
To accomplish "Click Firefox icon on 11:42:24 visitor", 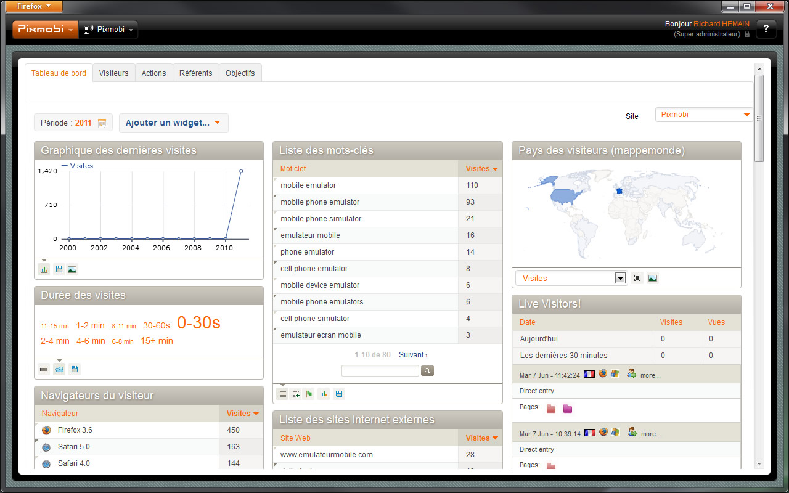I will (x=603, y=373).
